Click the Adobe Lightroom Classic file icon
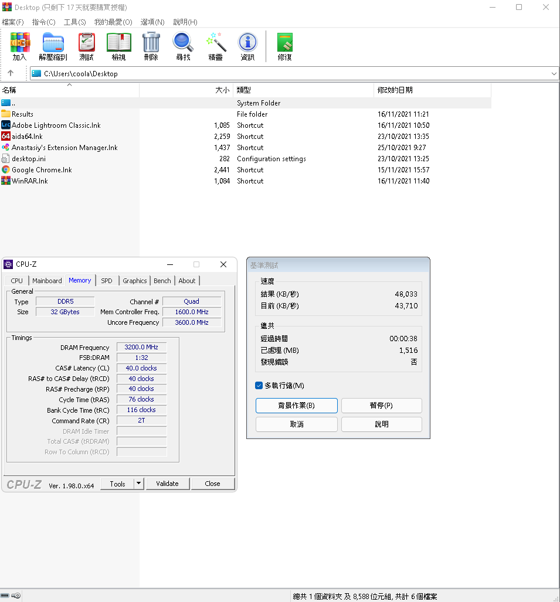Viewport: 560px width, 602px height. 6,125
